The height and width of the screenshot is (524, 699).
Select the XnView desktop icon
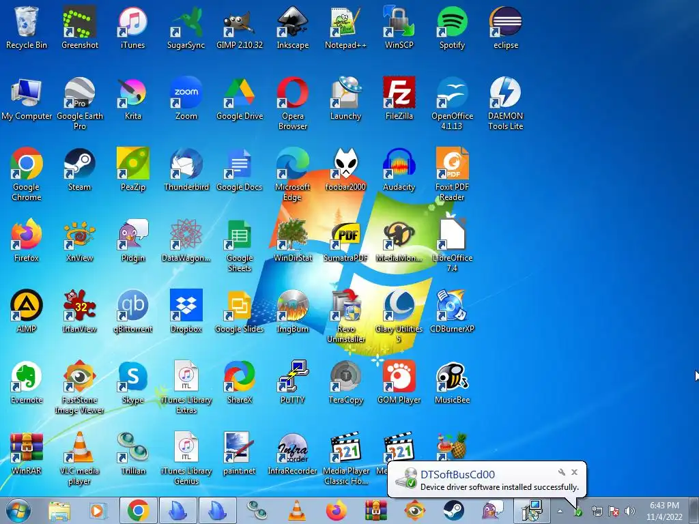coord(79,241)
